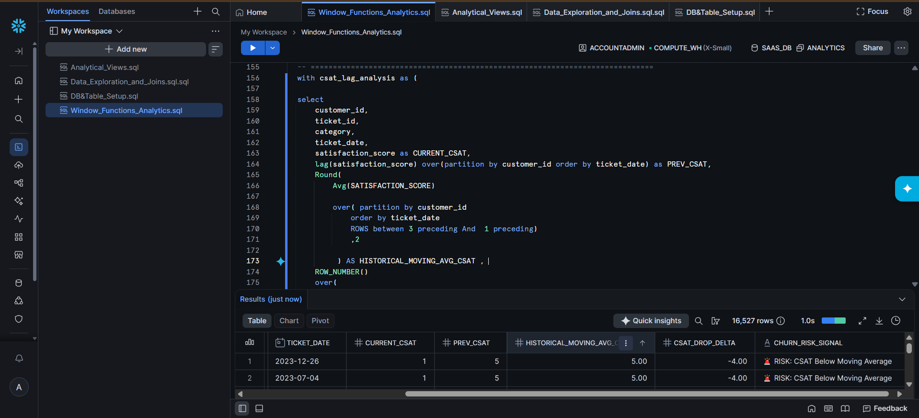Click the query duration progress bar
This screenshot has width=919, height=418.
click(x=834, y=321)
